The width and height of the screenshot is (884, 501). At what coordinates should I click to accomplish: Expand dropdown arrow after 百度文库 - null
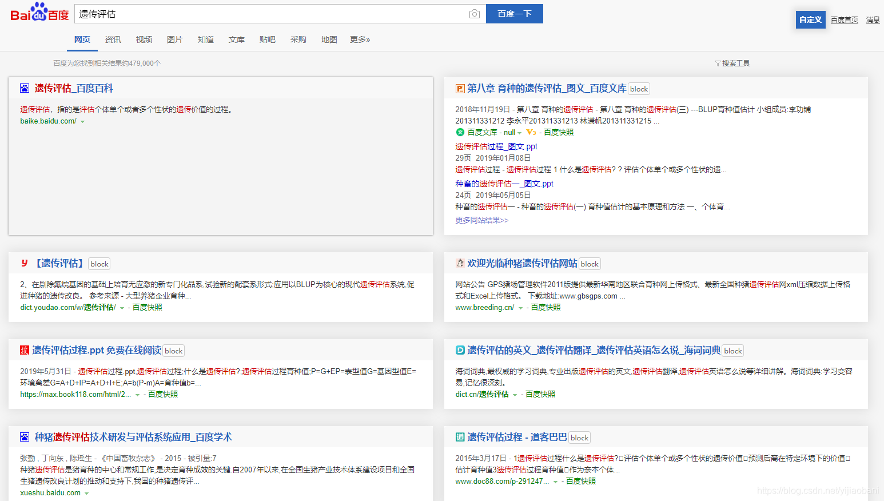point(520,133)
